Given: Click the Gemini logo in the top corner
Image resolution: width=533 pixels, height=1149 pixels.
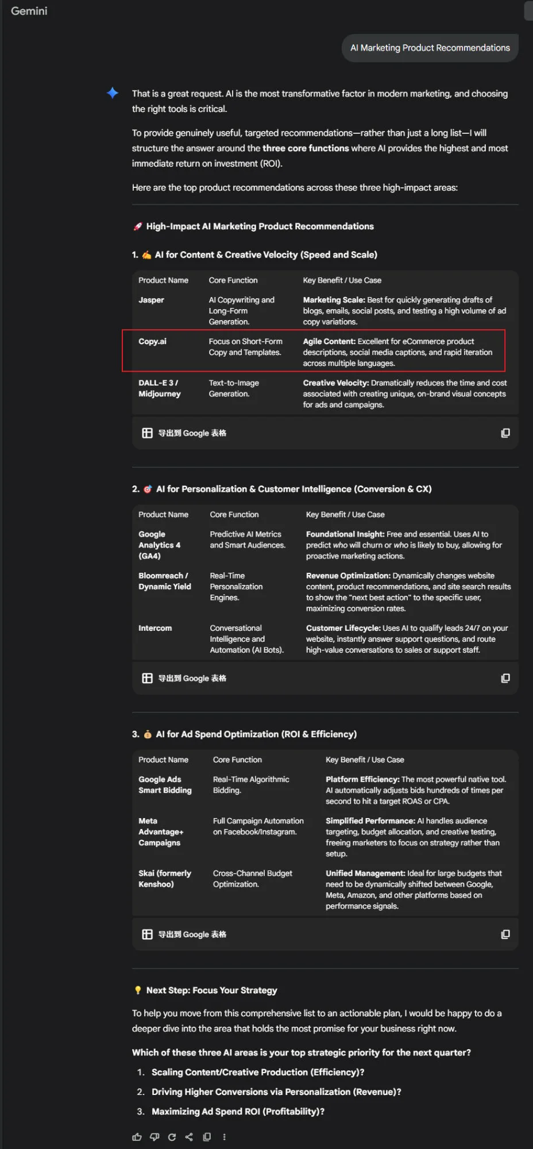Looking at the screenshot, I should click(x=29, y=11).
